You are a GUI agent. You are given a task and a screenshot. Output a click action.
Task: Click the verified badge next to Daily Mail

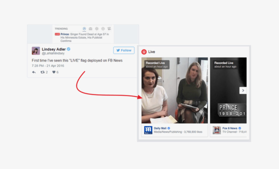169,128
